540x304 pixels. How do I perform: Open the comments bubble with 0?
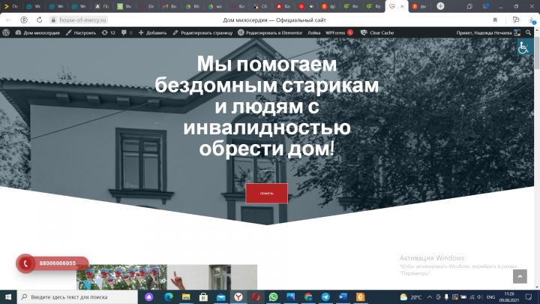pyautogui.click(x=127, y=33)
